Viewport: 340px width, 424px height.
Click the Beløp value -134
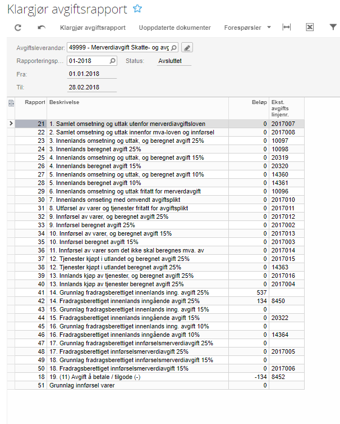click(x=261, y=377)
